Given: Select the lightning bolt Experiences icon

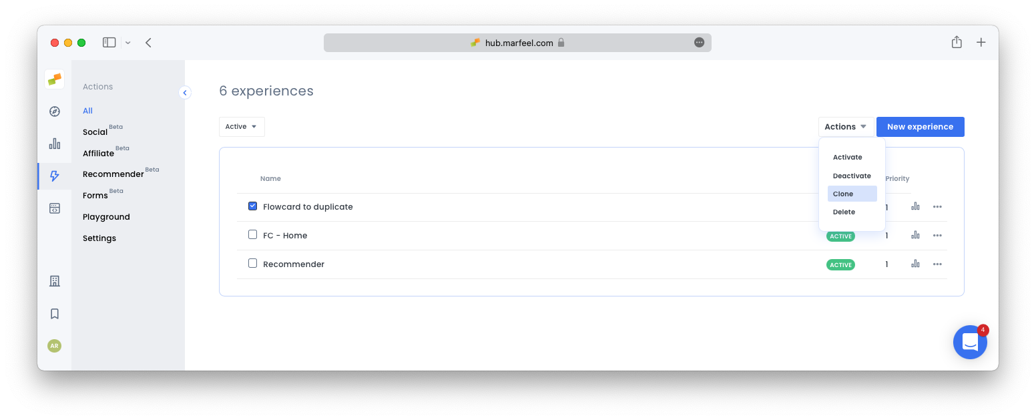Looking at the screenshot, I should 54,176.
